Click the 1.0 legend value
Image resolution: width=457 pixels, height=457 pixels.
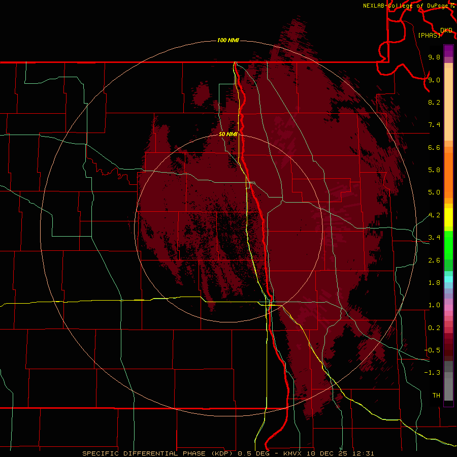tap(434, 305)
